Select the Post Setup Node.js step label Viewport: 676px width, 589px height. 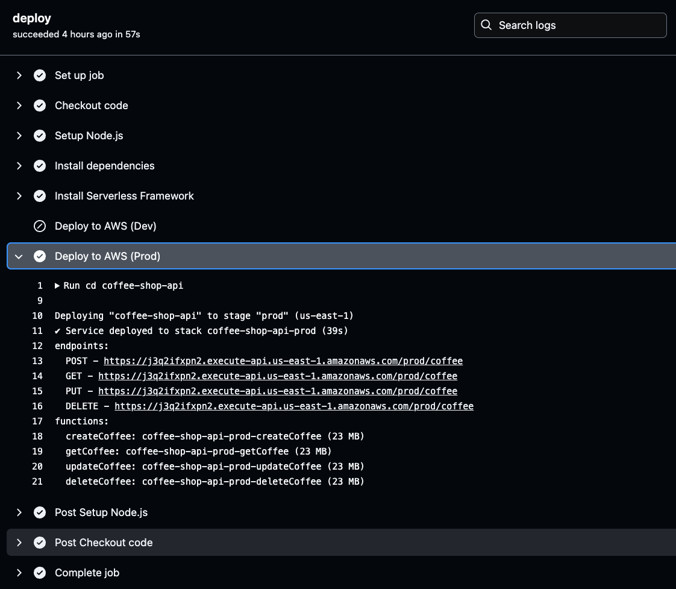101,512
